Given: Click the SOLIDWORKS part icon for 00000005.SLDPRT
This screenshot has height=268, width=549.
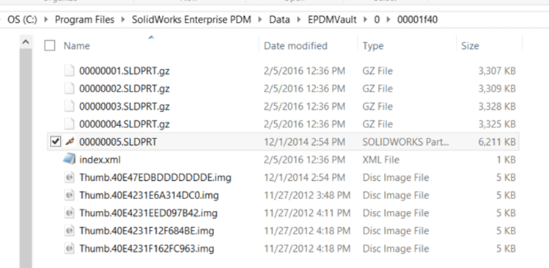Looking at the screenshot, I should [70, 142].
